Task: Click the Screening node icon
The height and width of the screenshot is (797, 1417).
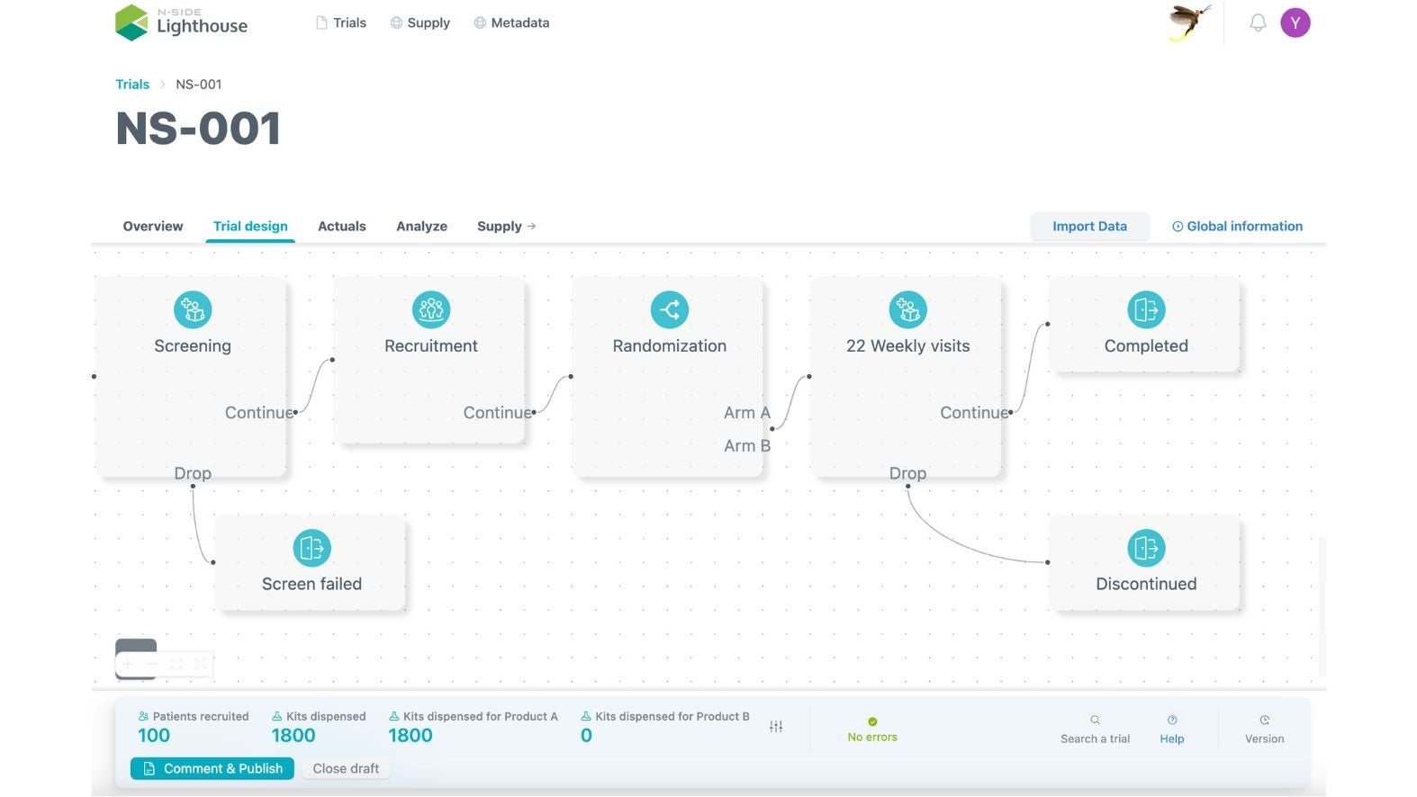Action: [x=193, y=309]
